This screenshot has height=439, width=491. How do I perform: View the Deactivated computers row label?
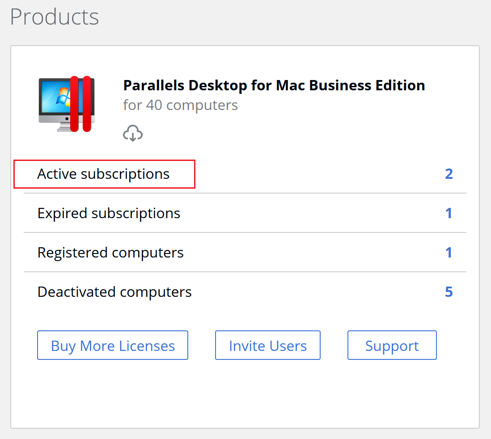(114, 292)
